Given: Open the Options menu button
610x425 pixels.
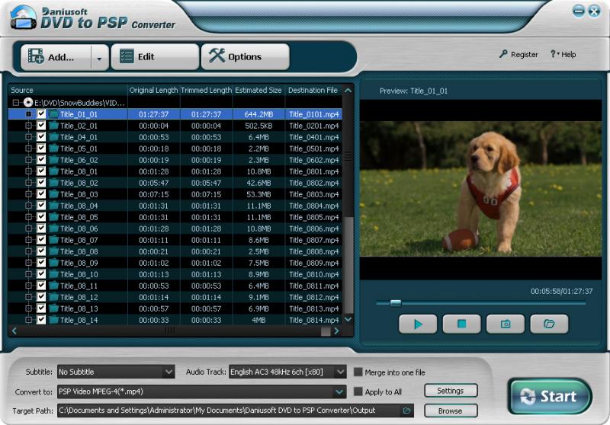Looking at the screenshot, I should (x=245, y=57).
